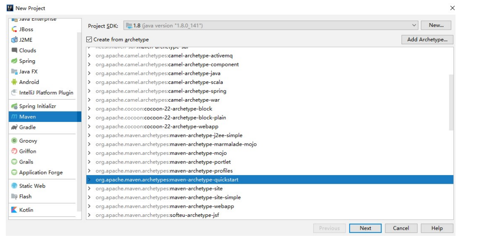Click the Groovy G icon
Image resolution: width=477 pixels, height=240 pixels.
14,140
